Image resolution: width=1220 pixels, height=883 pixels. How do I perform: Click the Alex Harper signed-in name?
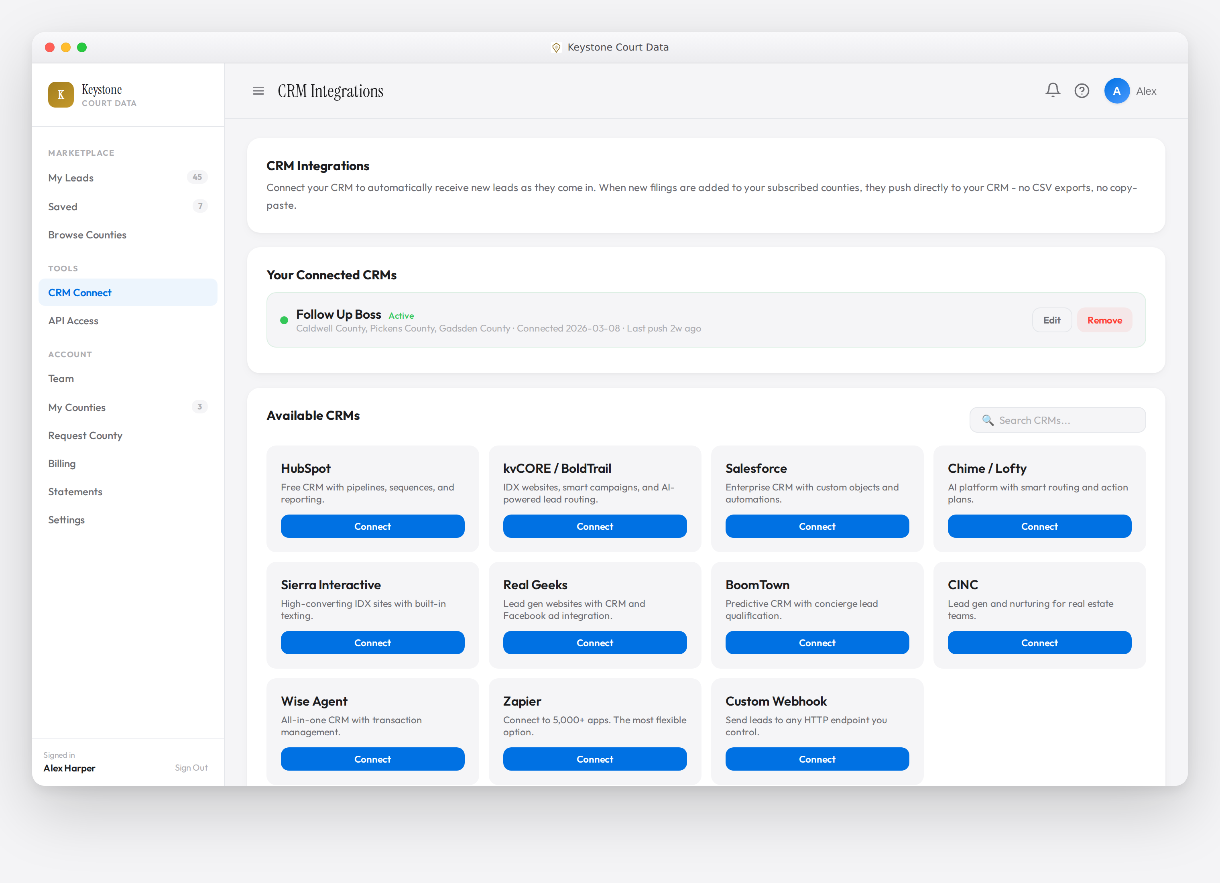pyautogui.click(x=69, y=768)
